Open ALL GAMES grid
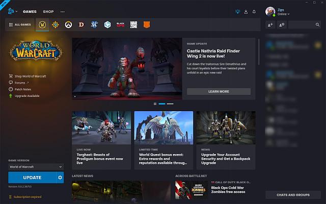 coord(20,24)
